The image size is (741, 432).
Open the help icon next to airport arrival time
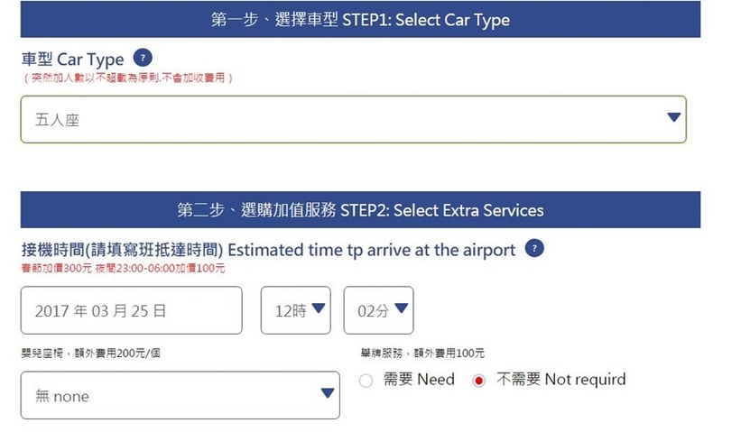(534, 249)
